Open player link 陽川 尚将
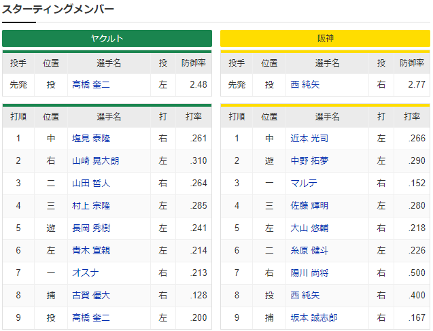Image resolution: width=433 pixels, height=331 pixels. point(309,273)
